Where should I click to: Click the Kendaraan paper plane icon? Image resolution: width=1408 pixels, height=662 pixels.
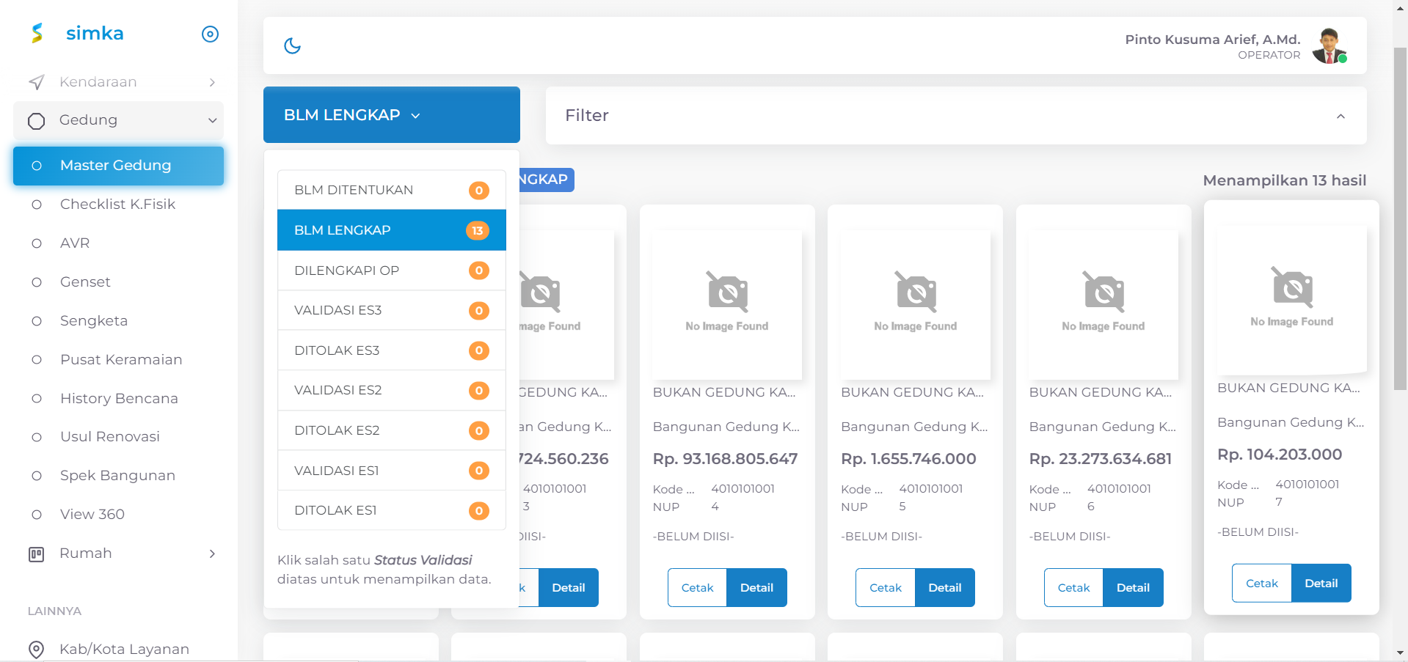tap(37, 82)
